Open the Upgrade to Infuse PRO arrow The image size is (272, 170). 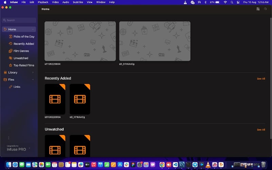pos(30,148)
